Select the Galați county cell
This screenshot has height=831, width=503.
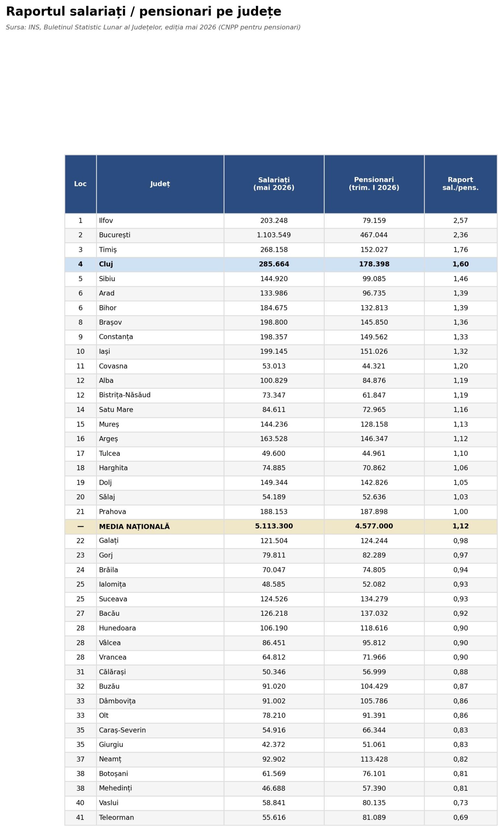[x=160, y=541]
